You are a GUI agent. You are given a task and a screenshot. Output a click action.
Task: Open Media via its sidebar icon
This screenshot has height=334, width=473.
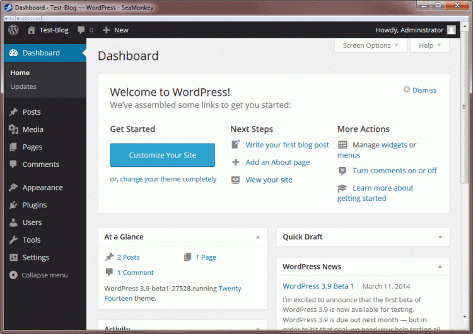tap(13, 129)
